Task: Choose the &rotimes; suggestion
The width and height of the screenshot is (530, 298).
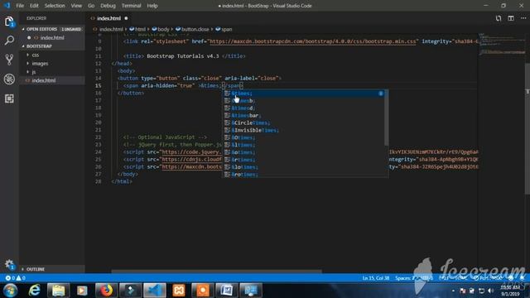Action: tap(305, 175)
